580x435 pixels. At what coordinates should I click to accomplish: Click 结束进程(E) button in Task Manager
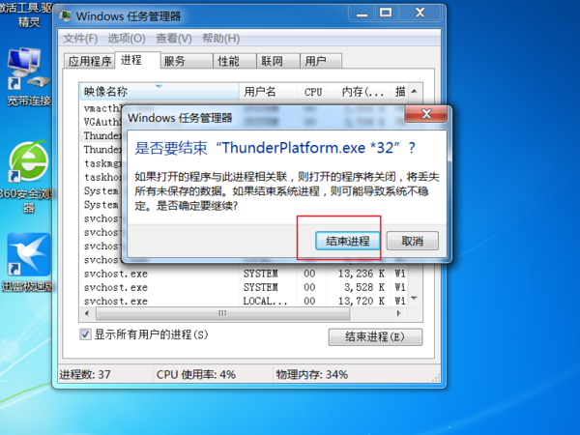(375, 337)
